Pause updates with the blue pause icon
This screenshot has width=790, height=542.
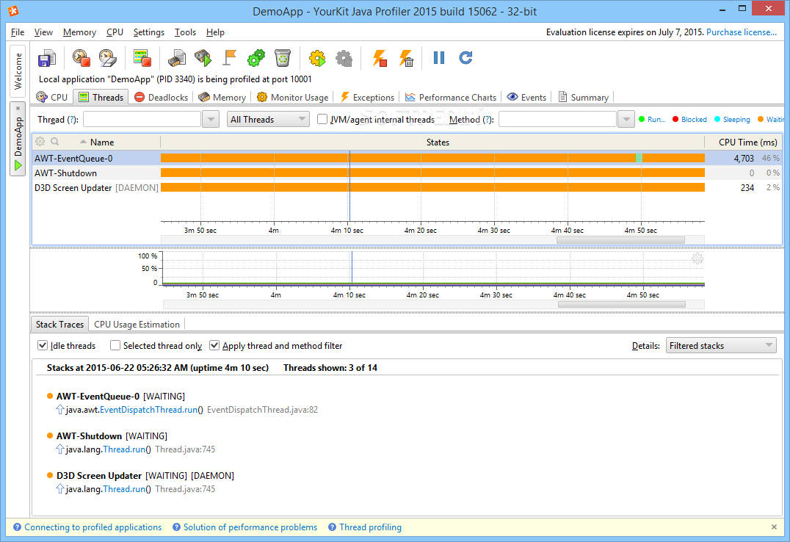point(439,58)
